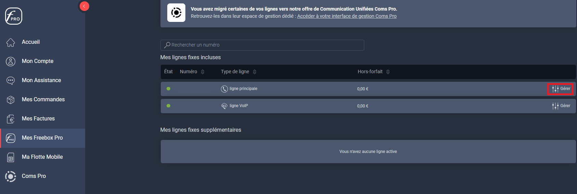The width and height of the screenshot is (577, 194).
Task: Collapse the sidebar with the red arrow button
Action: point(84,6)
